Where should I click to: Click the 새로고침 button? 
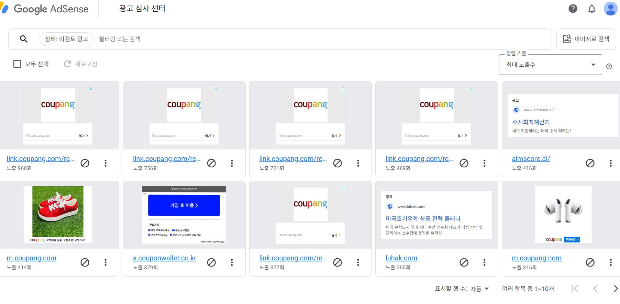pos(81,64)
